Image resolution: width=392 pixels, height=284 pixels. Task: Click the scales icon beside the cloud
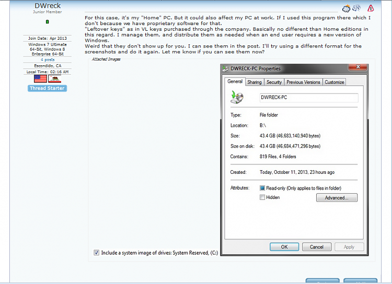pos(356,8)
